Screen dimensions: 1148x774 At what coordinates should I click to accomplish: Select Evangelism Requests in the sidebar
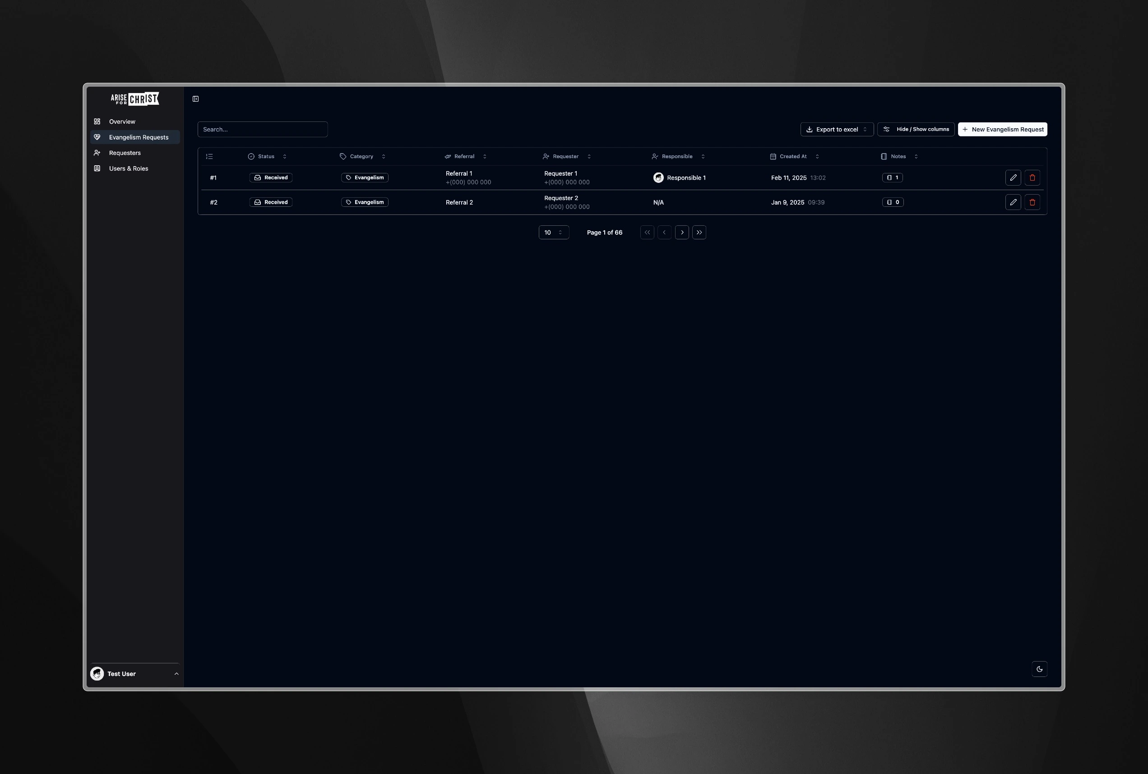coord(135,137)
